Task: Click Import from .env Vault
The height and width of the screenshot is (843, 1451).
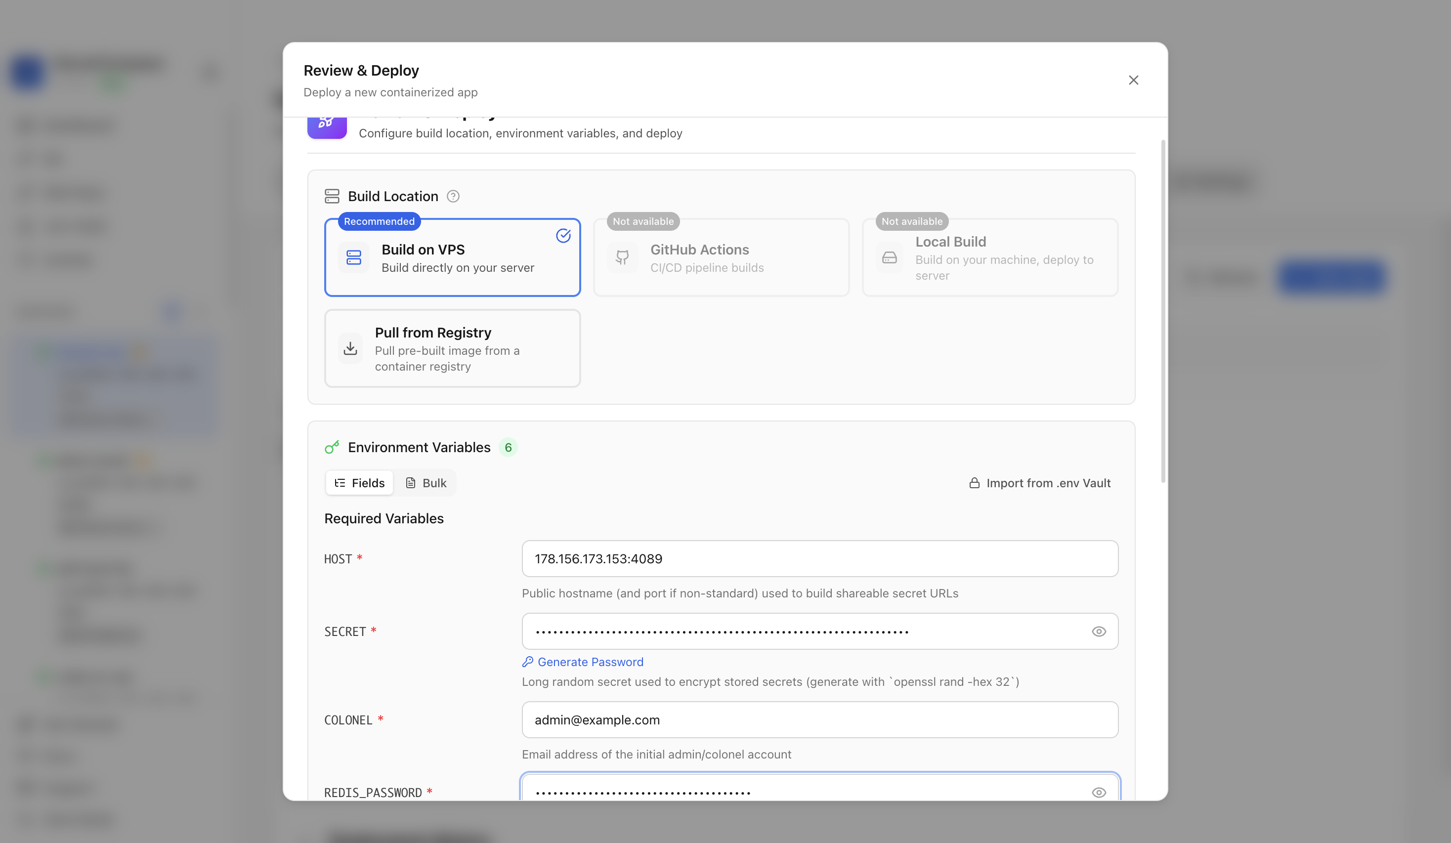Action: (1040, 483)
